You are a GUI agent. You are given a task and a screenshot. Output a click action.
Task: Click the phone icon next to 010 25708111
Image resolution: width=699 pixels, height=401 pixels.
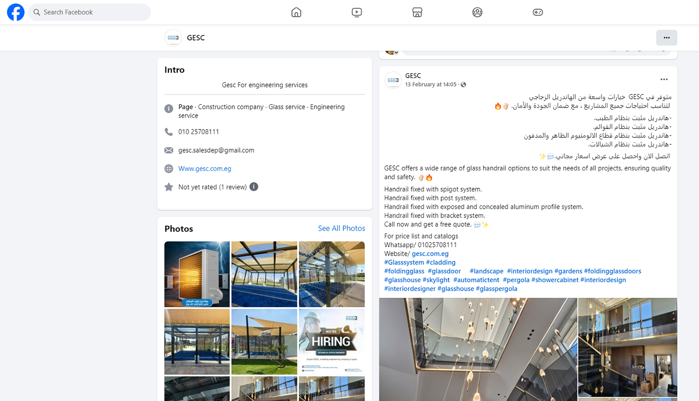coord(169,132)
